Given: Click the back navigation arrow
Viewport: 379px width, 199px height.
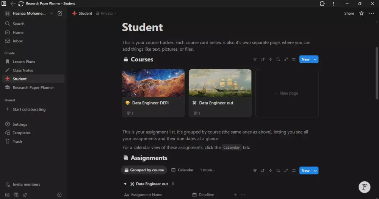Looking at the screenshot, I should (13, 4).
